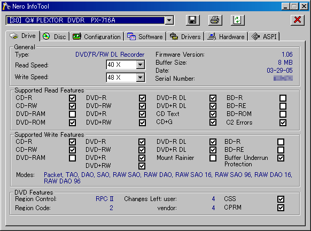
Task: Click the RPC II region control value
Action: [105, 199]
